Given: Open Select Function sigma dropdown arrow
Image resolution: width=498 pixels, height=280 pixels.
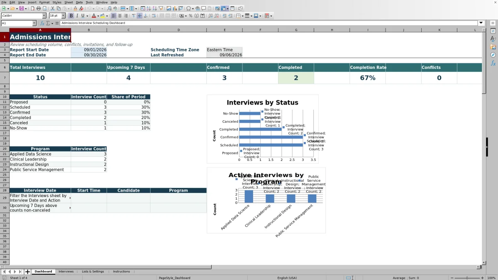Looking at the screenshot, I should tap(52, 23).
